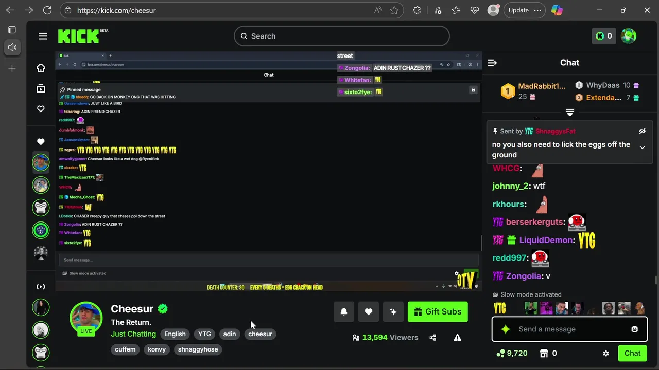Add page to favorites star

394,10
